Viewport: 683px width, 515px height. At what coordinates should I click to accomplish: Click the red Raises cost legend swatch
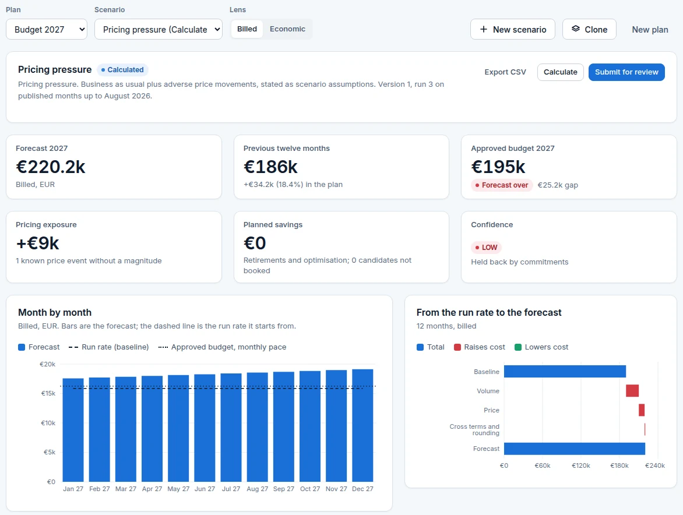pos(457,347)
